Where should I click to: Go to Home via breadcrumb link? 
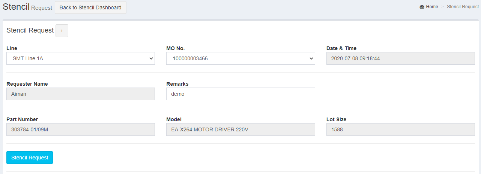(x=432, y=7)
